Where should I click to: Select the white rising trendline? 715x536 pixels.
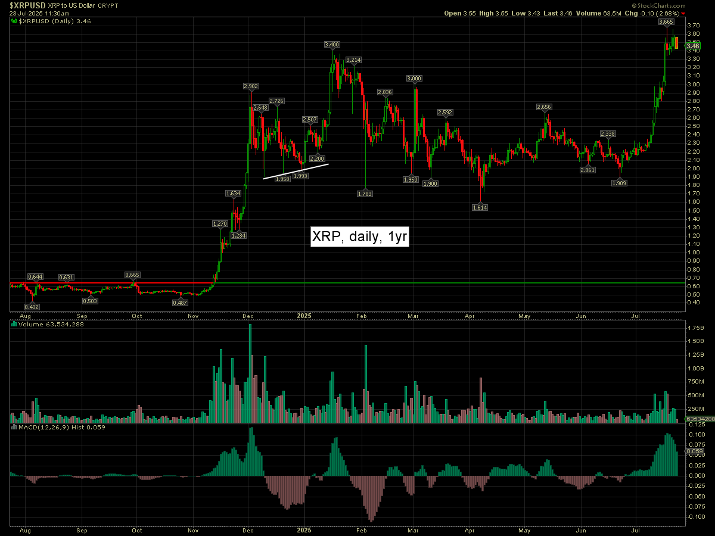(x=296, y=172)
